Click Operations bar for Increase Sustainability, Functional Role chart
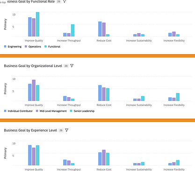Image resolution: width=195 pixels, height=171 pixels. click(x=139, y=35)
